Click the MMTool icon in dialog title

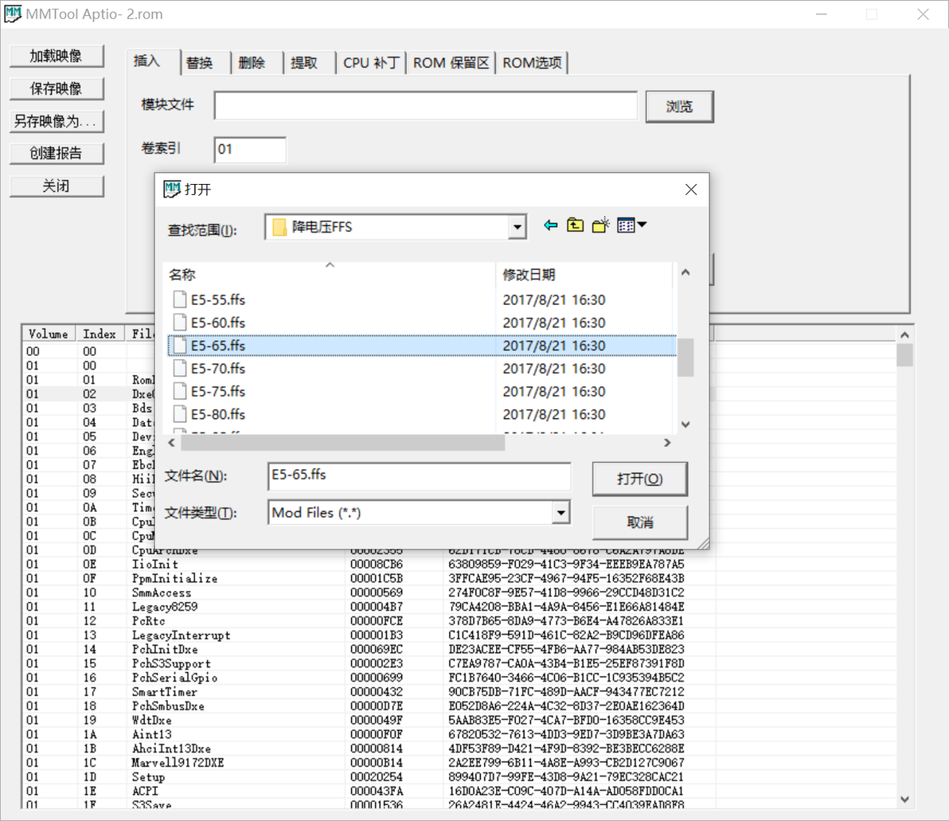tap(172, 190)
